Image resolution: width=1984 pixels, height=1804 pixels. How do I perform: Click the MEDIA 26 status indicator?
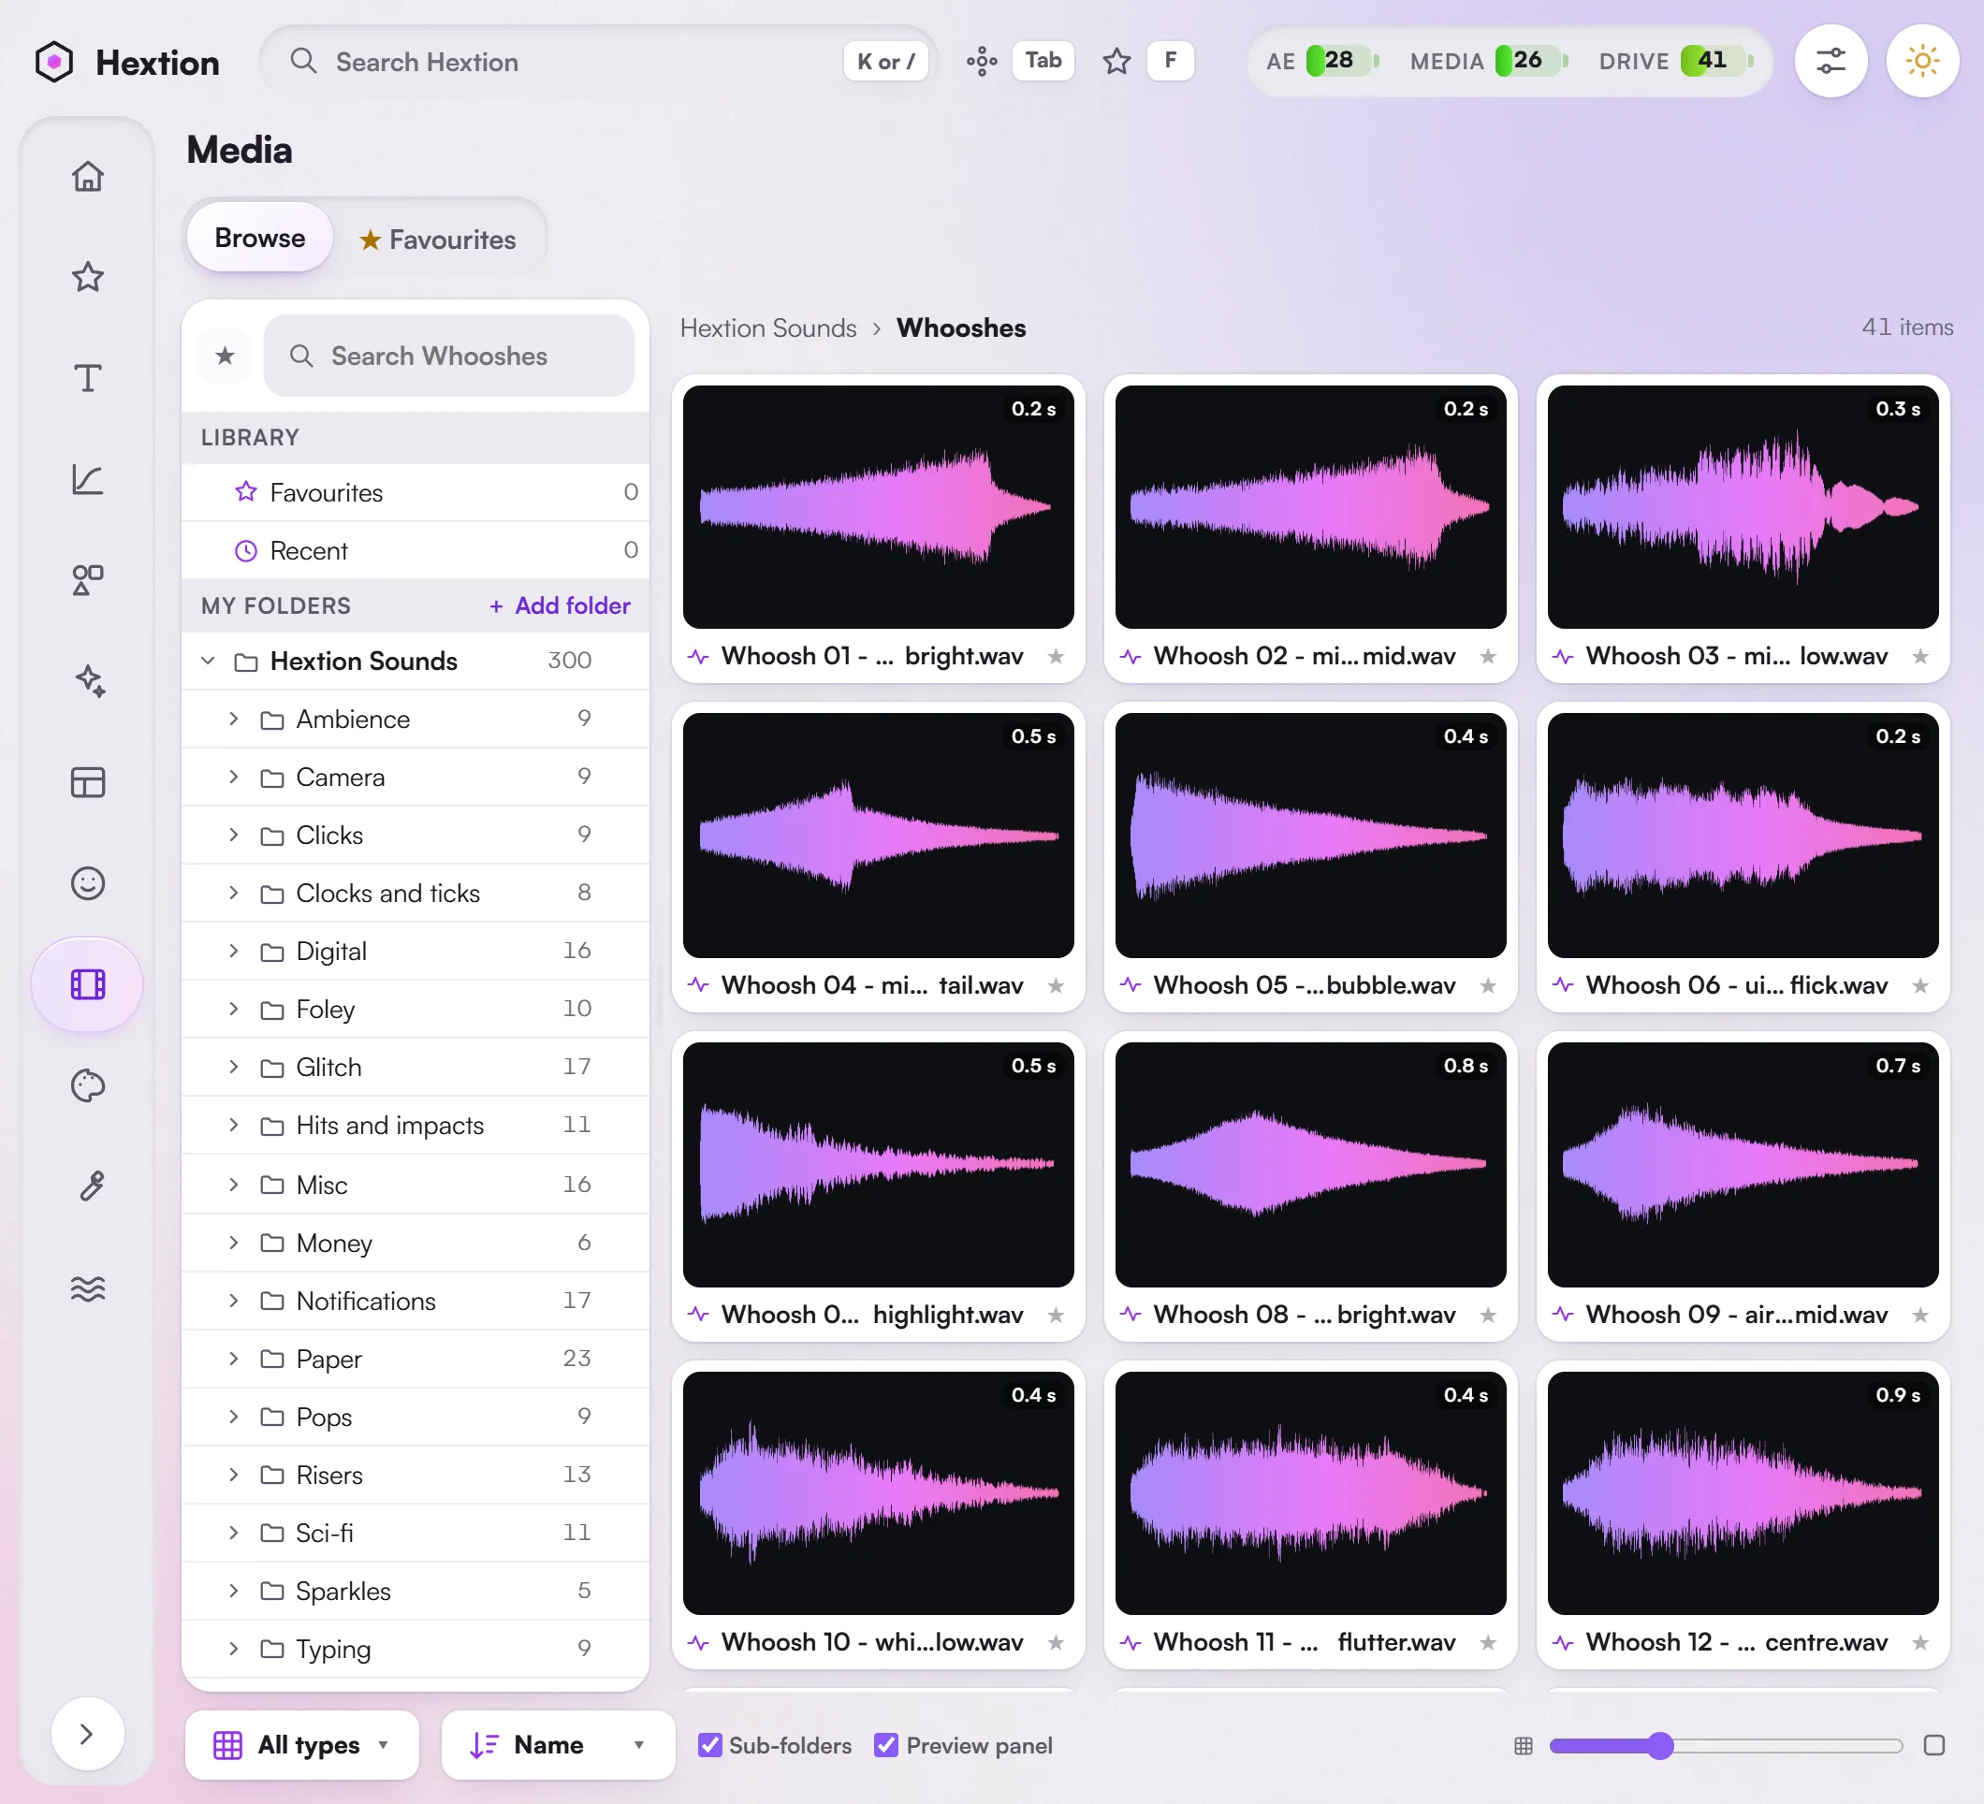click(1488, 61)
